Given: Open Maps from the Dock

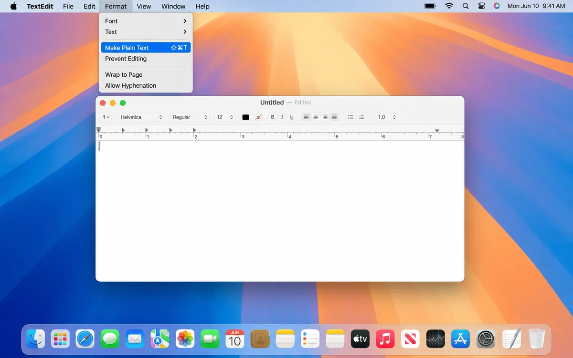Looking at the screenshot, I should 160,339.
